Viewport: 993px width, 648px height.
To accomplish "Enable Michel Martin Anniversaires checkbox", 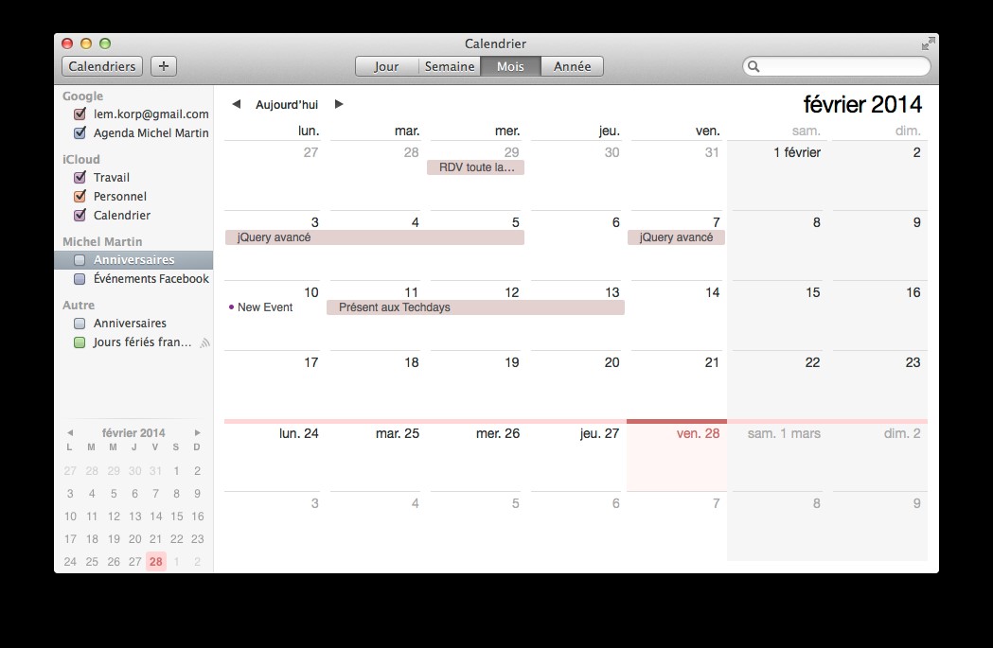I will pyautogui.click(x=80, y=260).
